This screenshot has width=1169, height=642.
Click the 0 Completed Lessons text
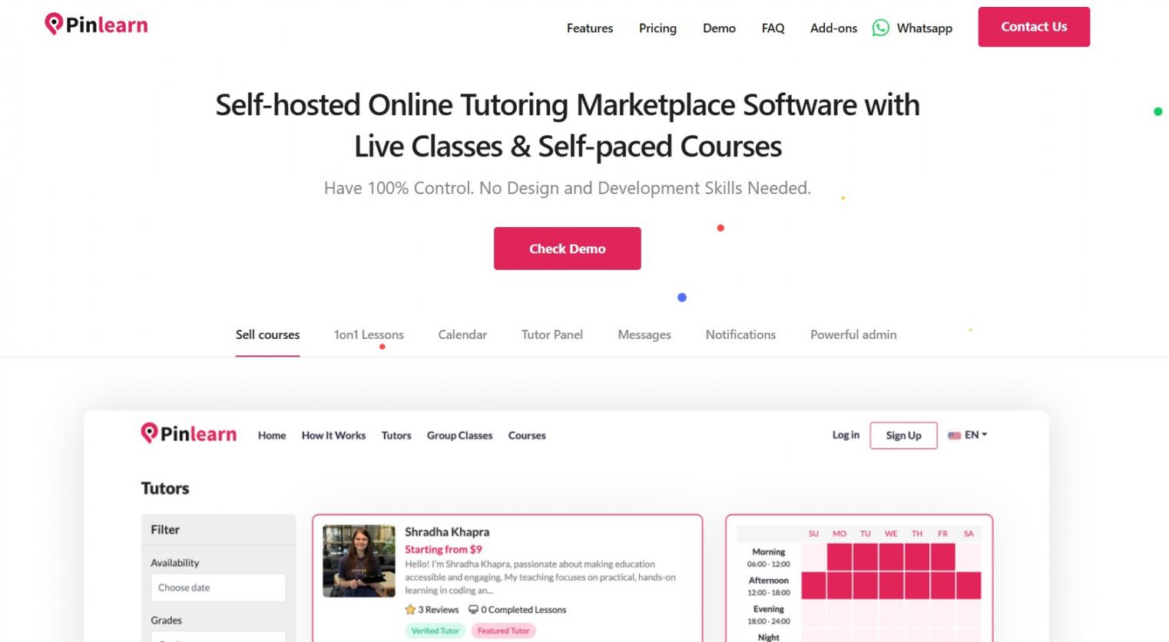coord(523,610)
